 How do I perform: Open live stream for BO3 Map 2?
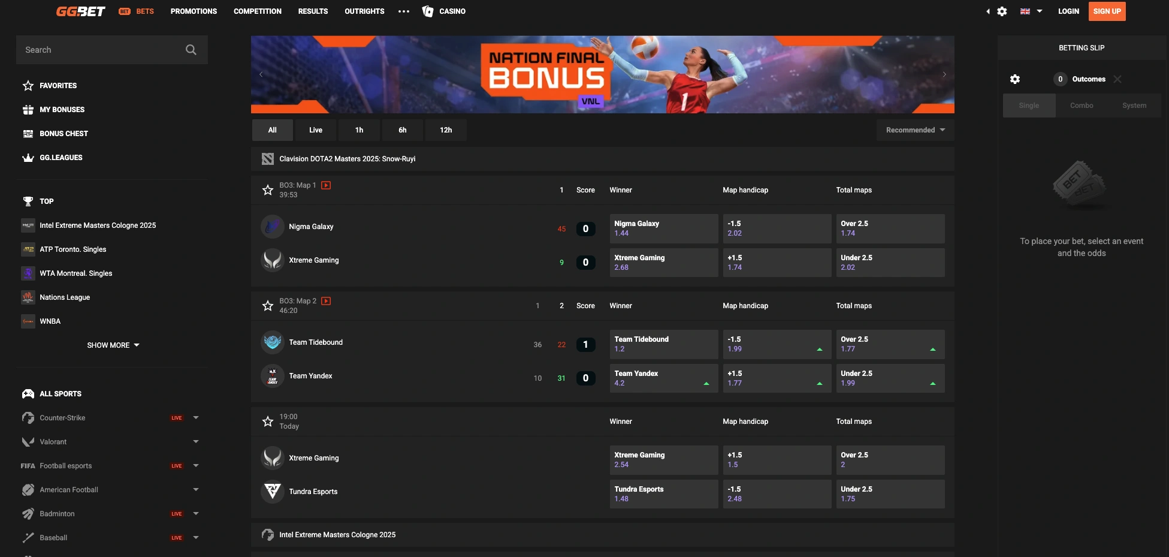(326, 301)
